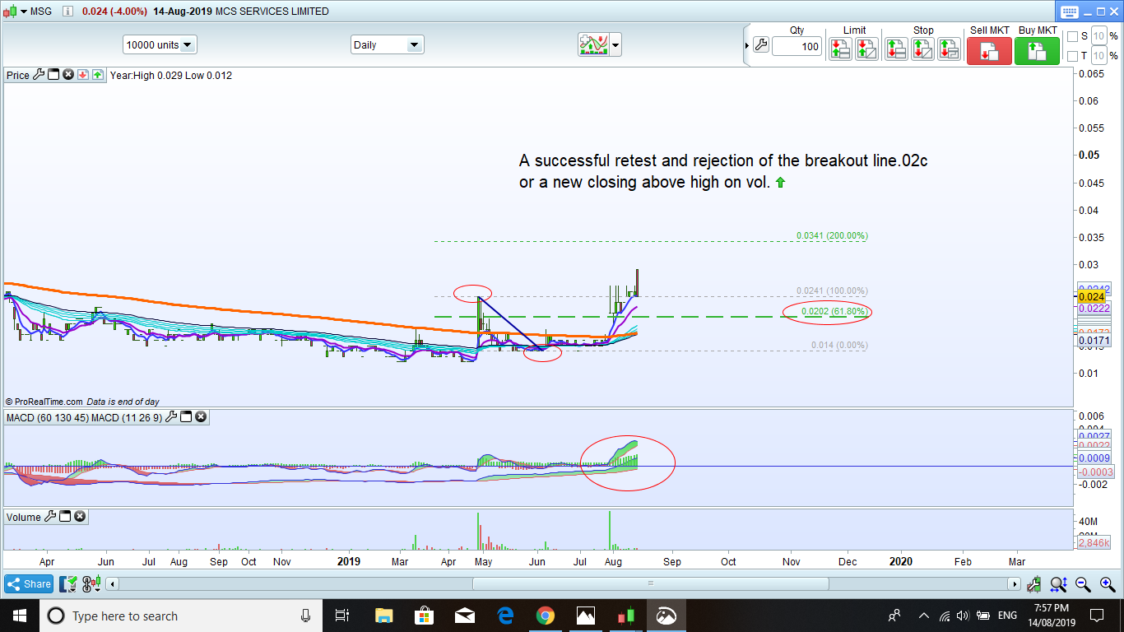The image size is (1124, 632).
Task: Click the chart style candlestick icon
Action: 592,44
